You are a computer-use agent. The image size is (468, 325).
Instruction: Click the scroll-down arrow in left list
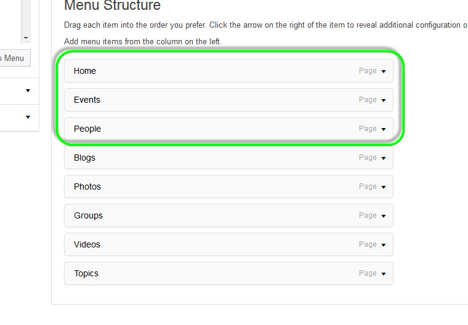[x=25, y=38]
